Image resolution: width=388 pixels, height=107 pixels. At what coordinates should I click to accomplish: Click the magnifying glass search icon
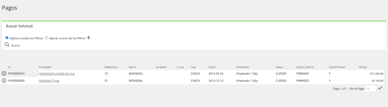tap(7, 45)
